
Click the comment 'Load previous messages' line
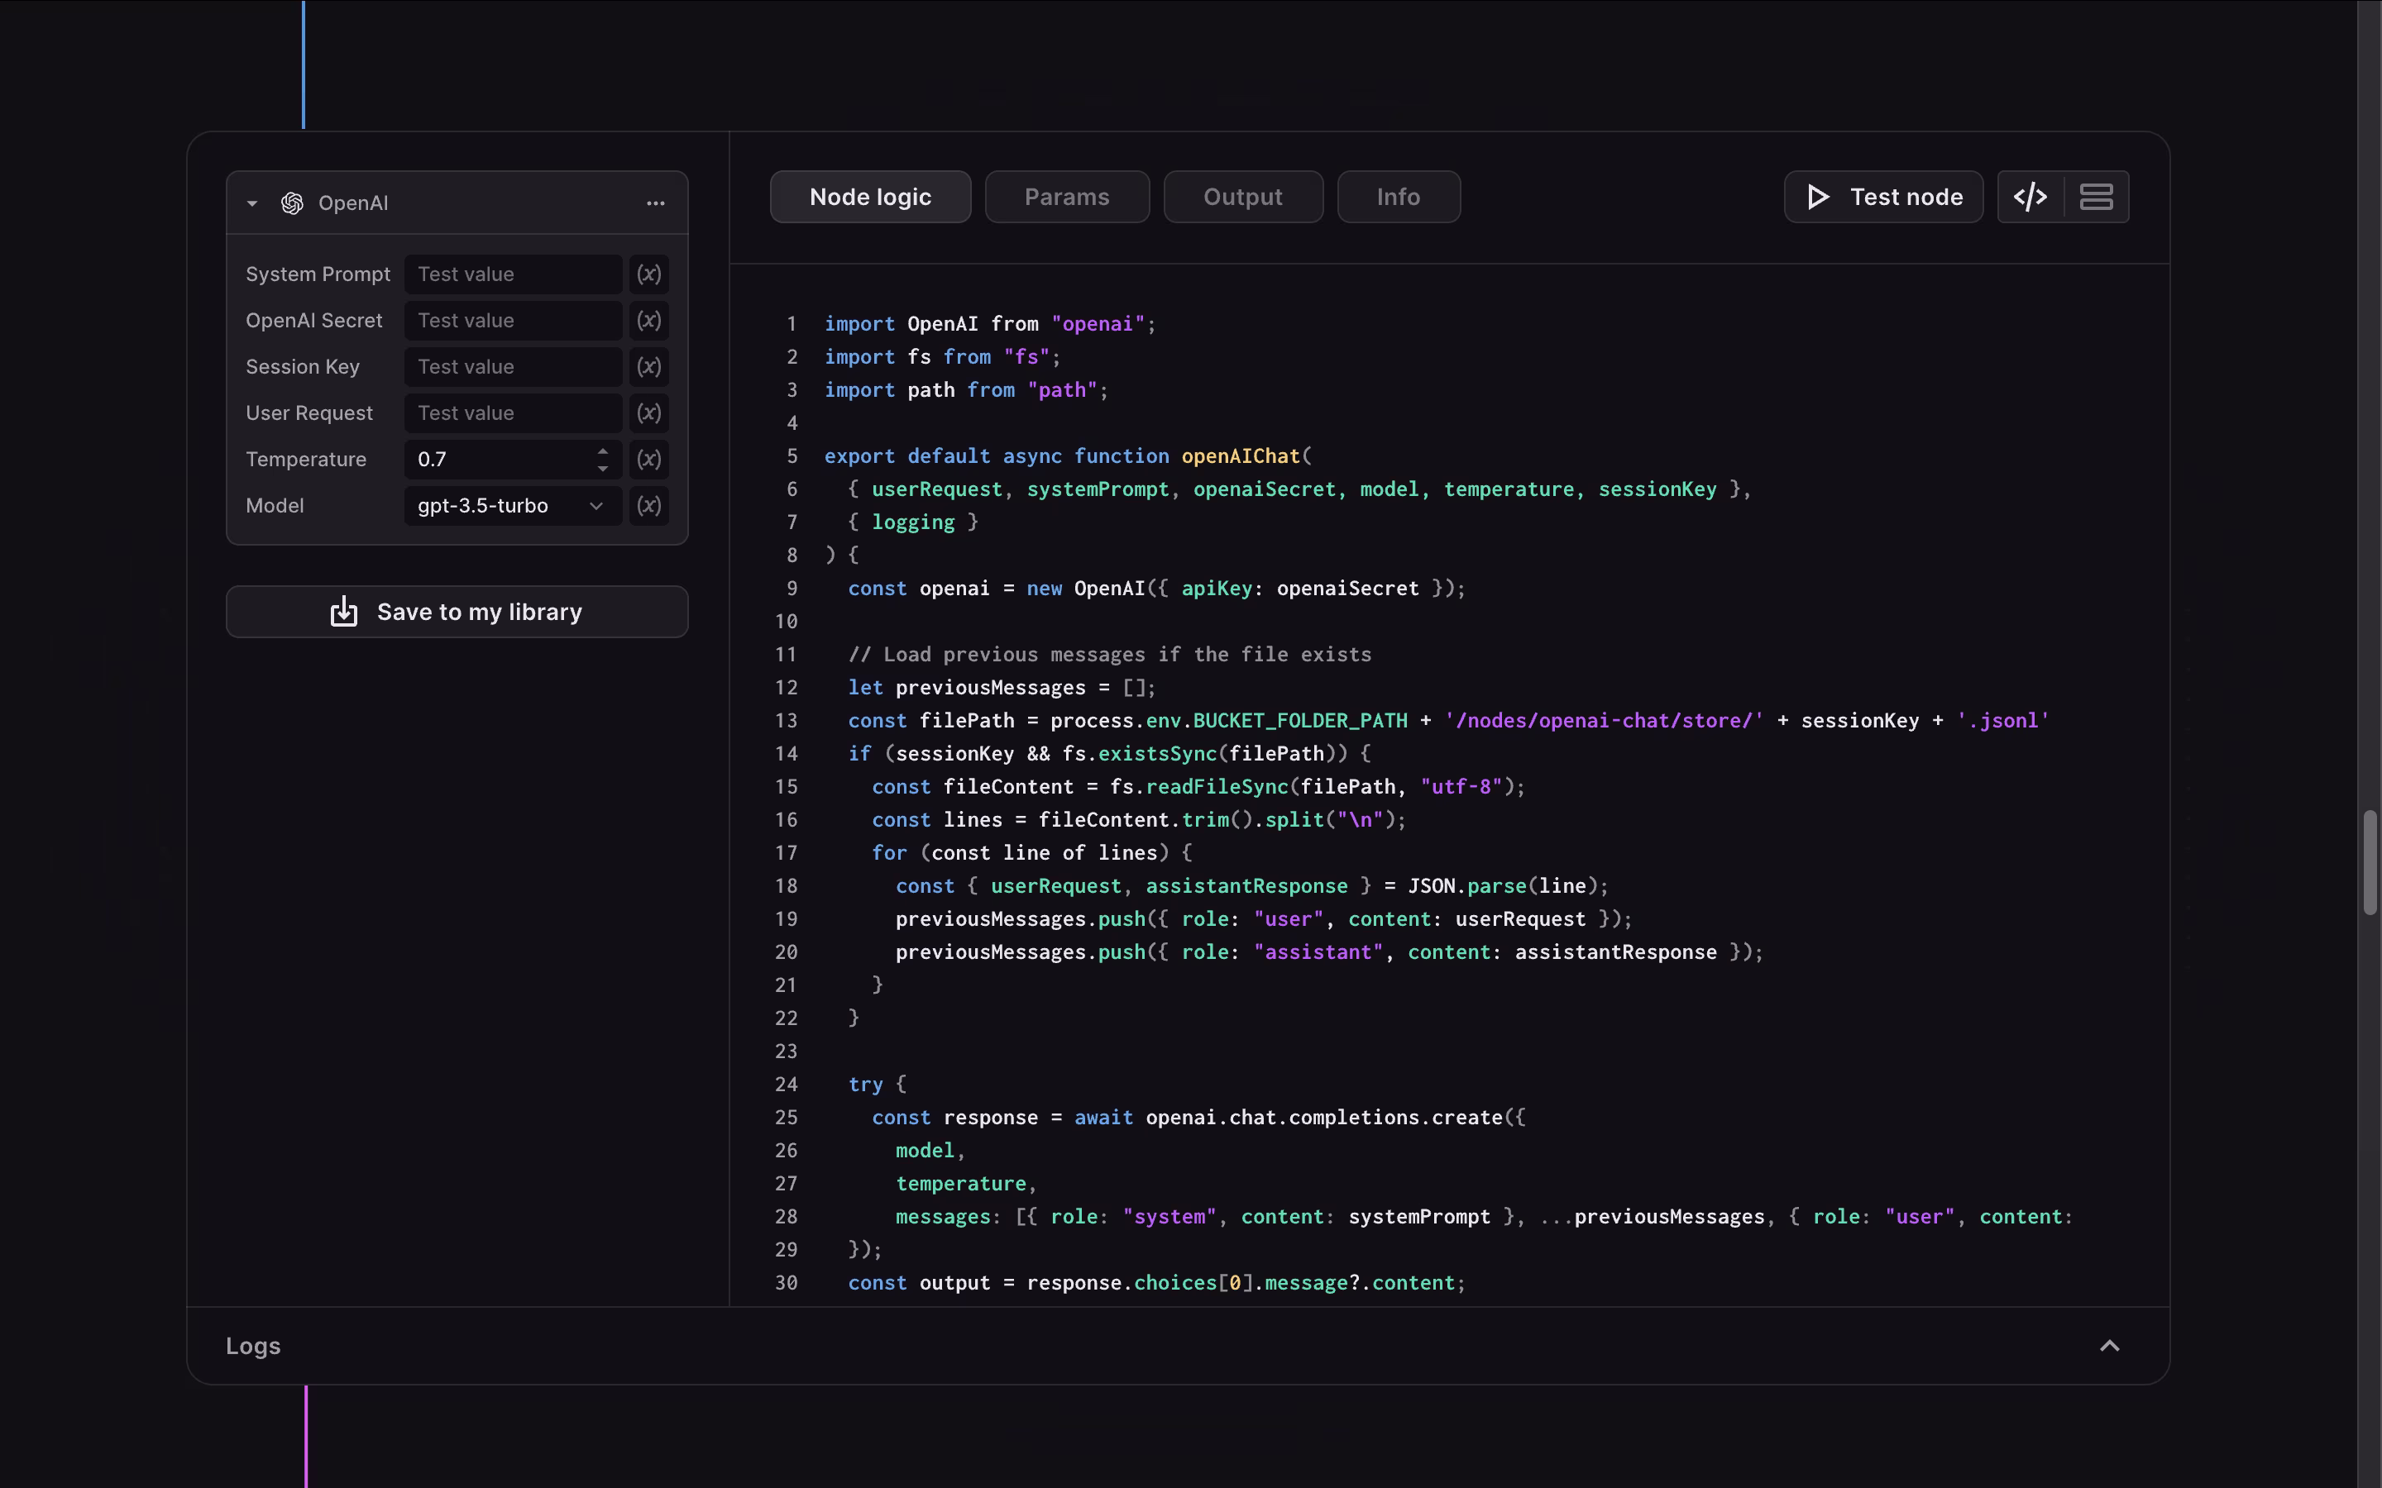pyautogui.click(x=1109, y=655)
